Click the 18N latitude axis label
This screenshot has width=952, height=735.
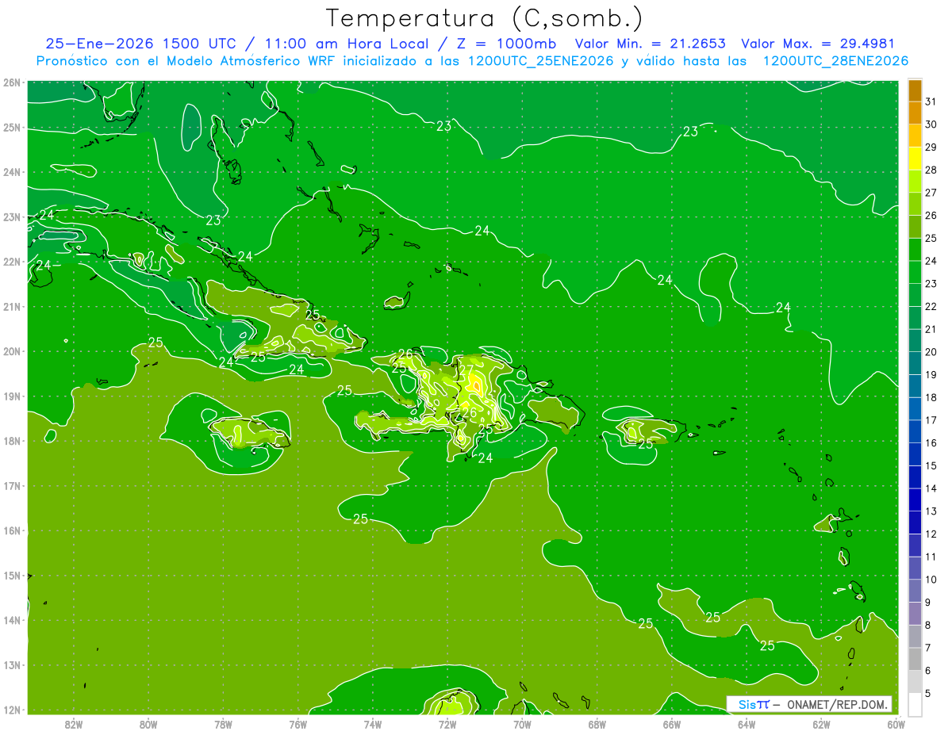point(11,441)
